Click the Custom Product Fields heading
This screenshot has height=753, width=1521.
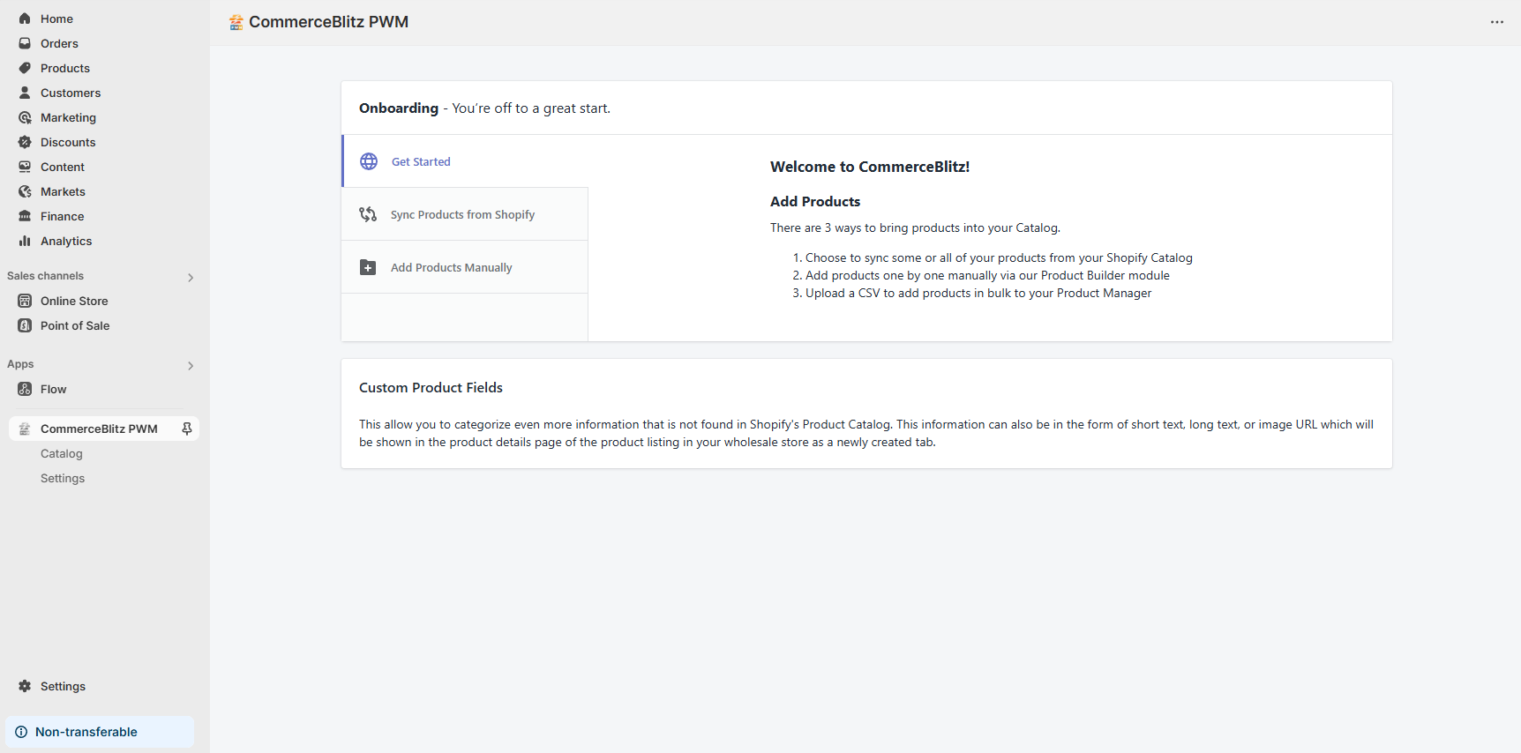pos(431,387)
